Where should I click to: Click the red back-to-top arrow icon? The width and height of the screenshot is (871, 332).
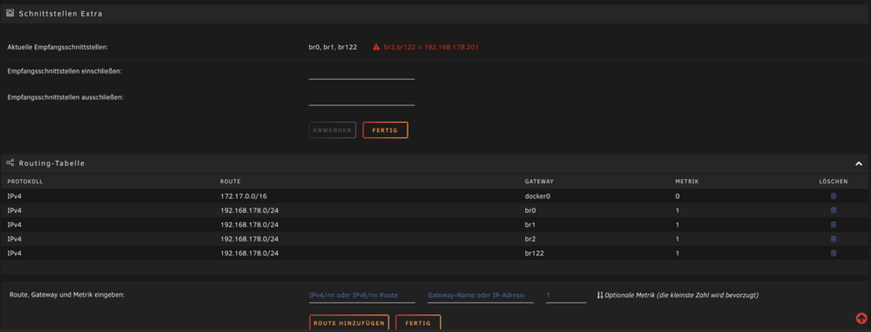pyautogui.click(x=861, y=318)
